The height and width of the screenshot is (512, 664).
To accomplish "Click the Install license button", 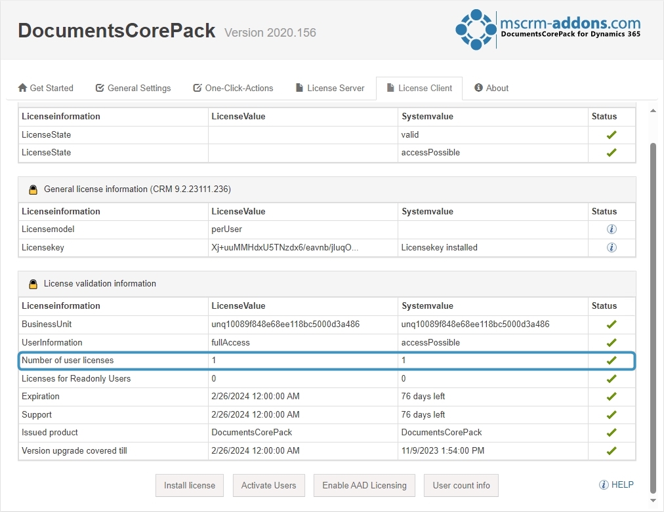I will click(x=189, y=485).
